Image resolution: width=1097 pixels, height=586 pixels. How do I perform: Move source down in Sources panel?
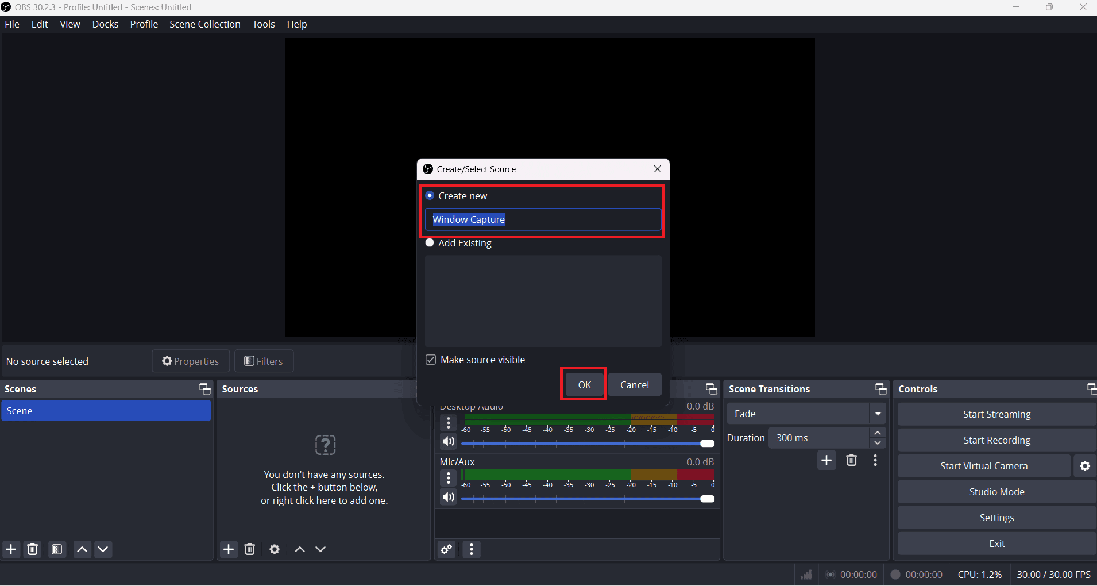pyautogui.click(x=320, y=549)
